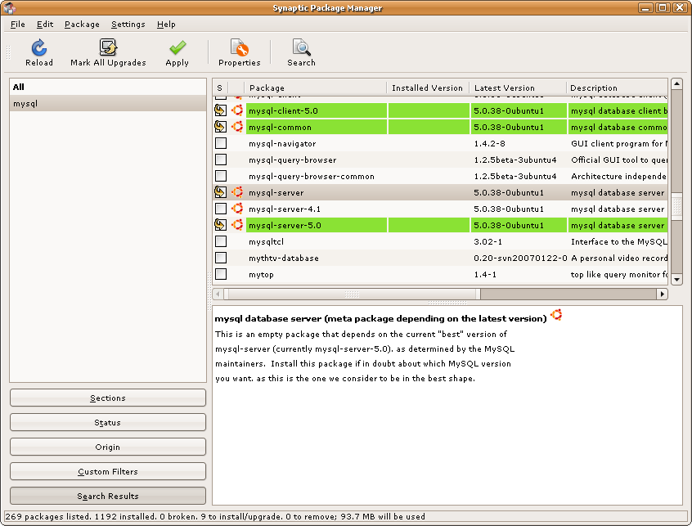Click the mysql-common package name
This screenshot has width=692, height=526.
click(x=281, y=127)
